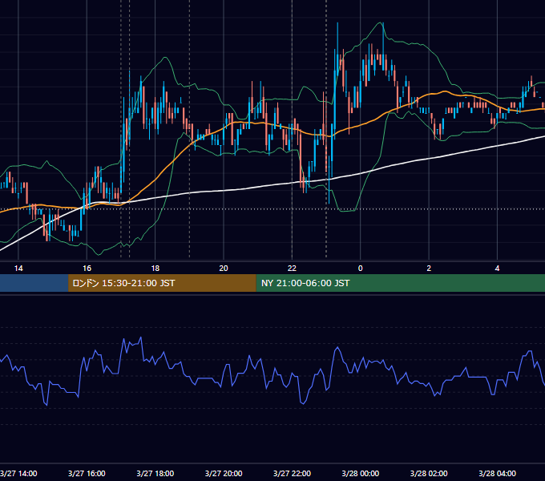Click the 20 hour label on the axis
This screenshot has height=481, width=545.
224,269
